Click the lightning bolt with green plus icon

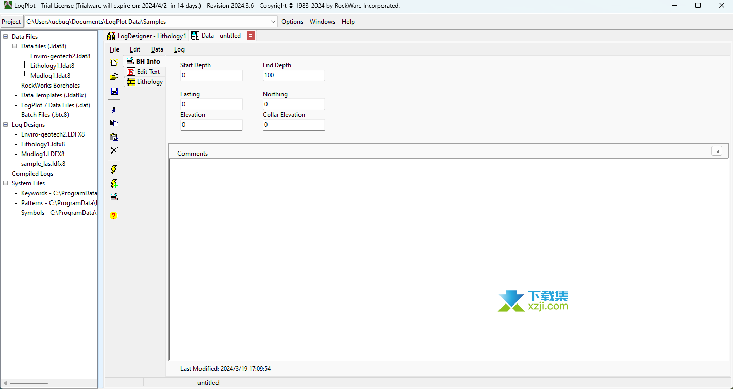click(114, 183)
